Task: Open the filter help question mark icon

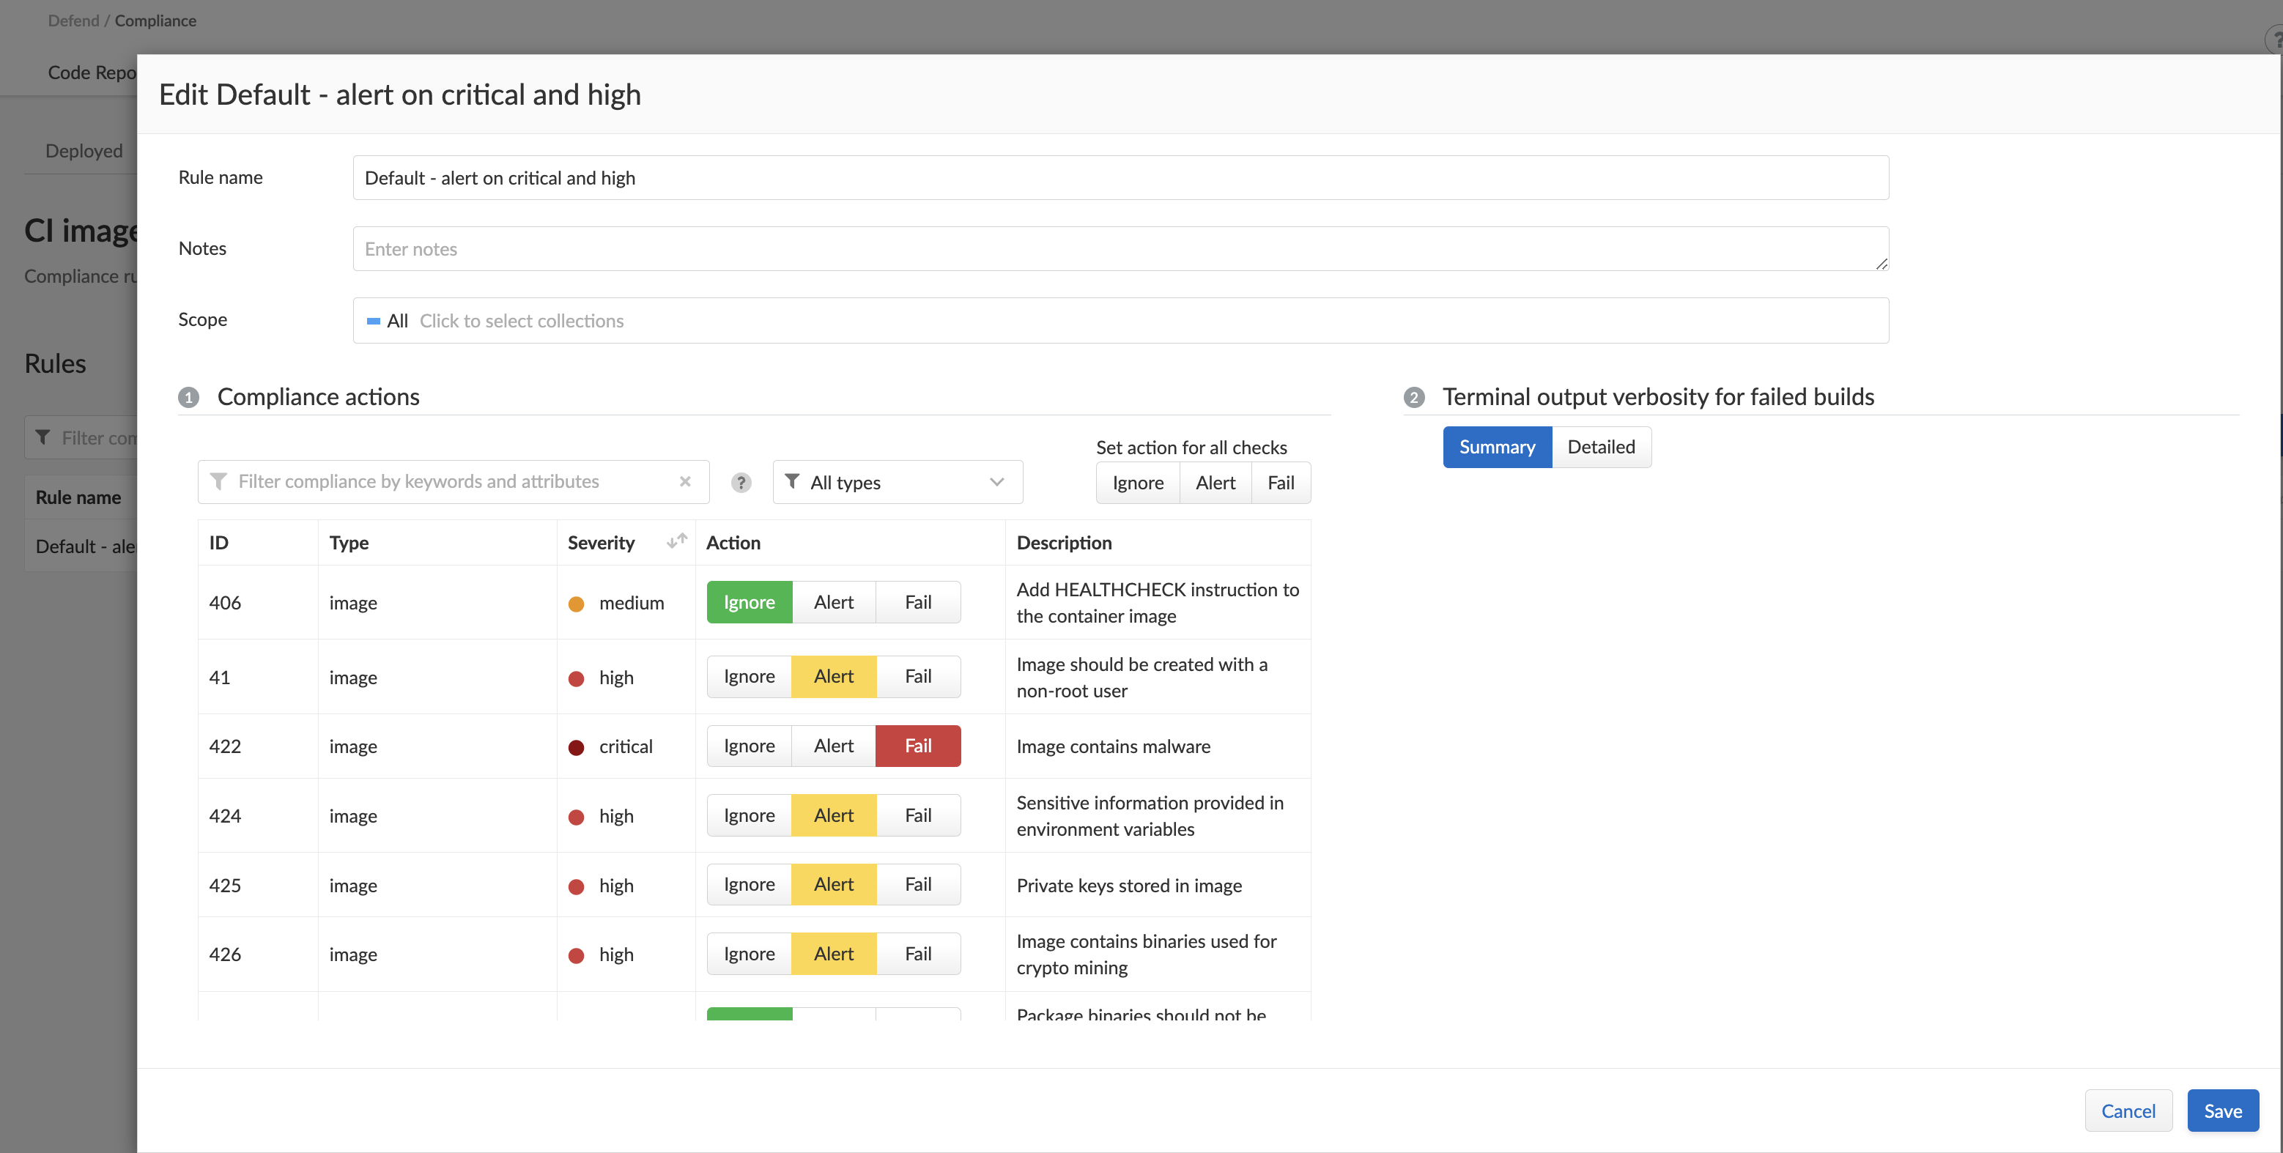Action: pyautogui.click(x=741, y=482)
